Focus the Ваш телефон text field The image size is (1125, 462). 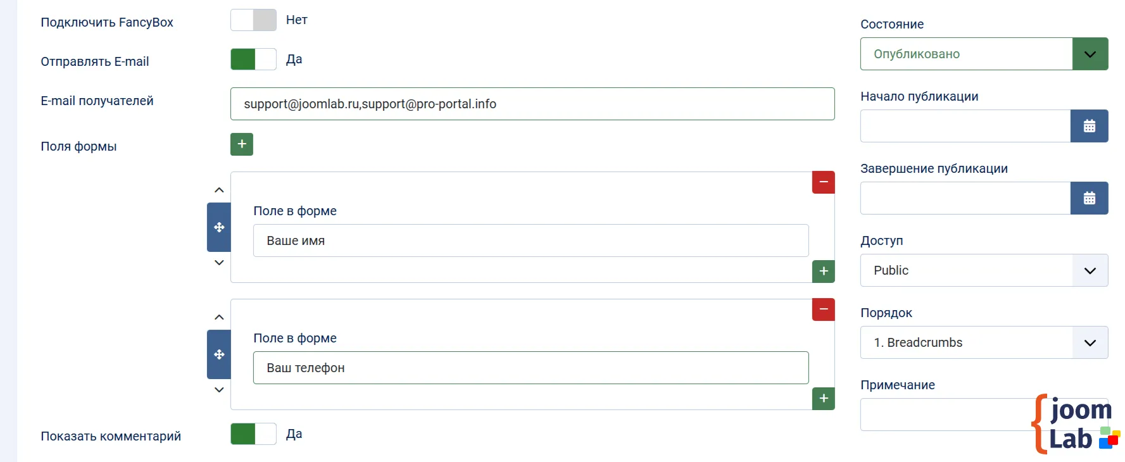pos(531,368)
